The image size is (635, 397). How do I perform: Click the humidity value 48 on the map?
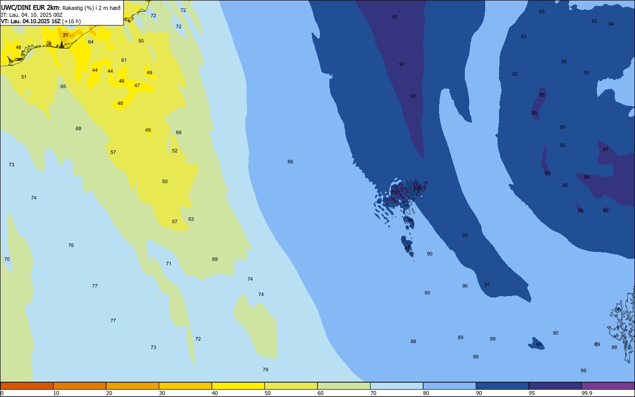pos(120,103)
